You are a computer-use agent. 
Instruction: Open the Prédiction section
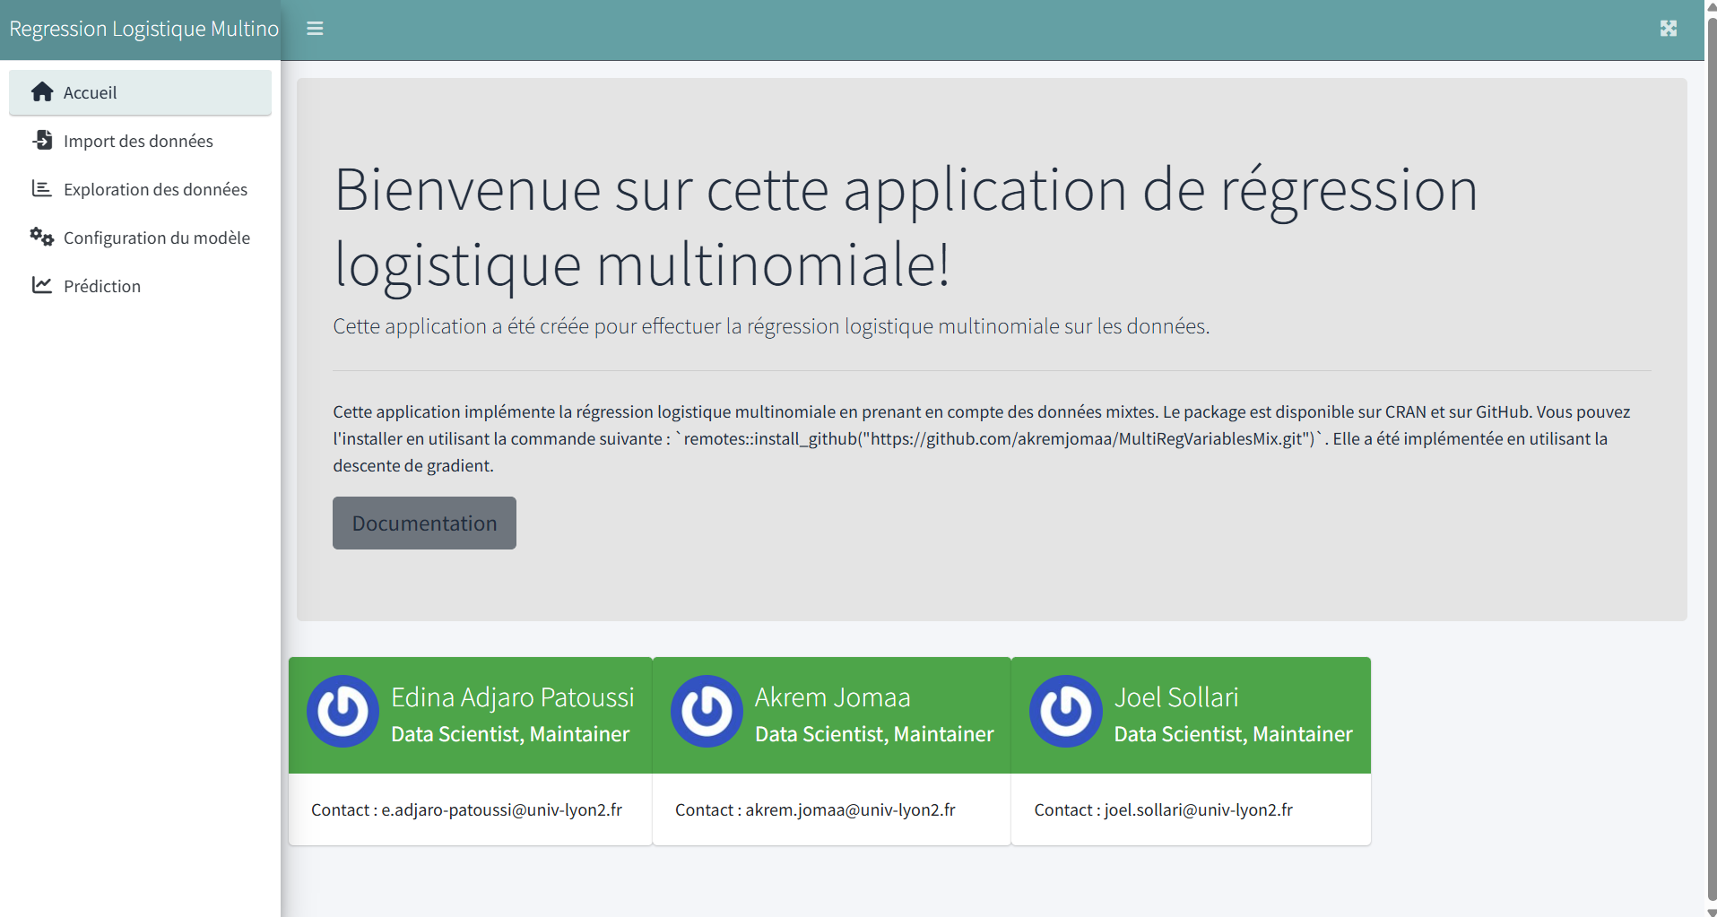pyautogui.click(x=102, y=287)
